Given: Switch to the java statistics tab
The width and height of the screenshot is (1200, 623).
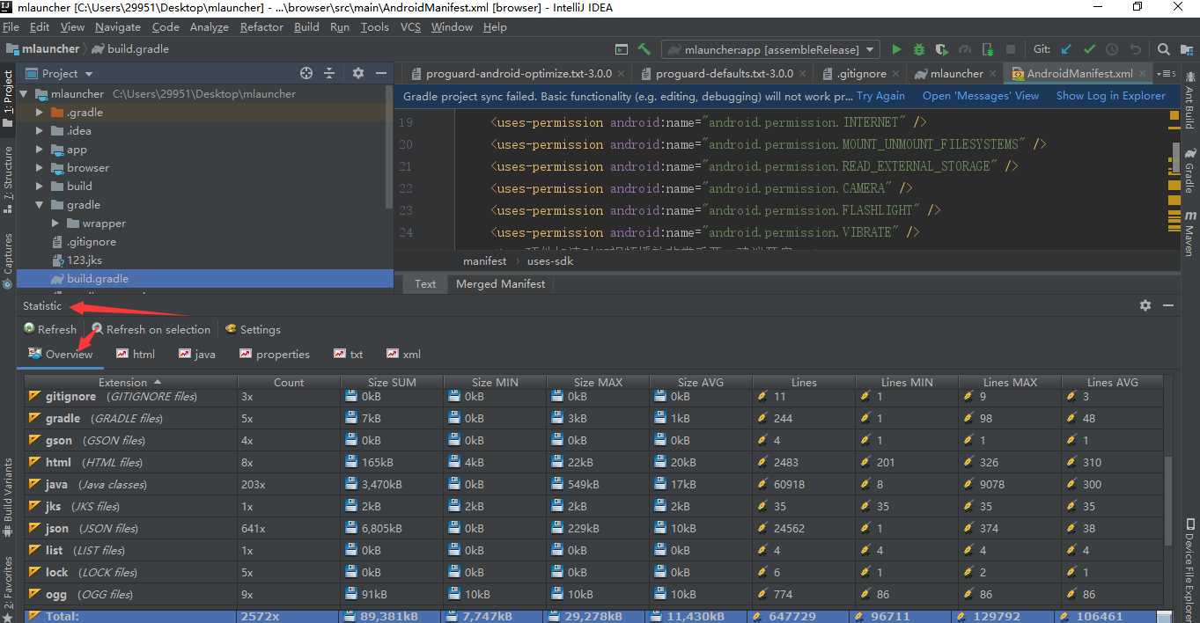Looking at the screenshot, I should [196, 354].
